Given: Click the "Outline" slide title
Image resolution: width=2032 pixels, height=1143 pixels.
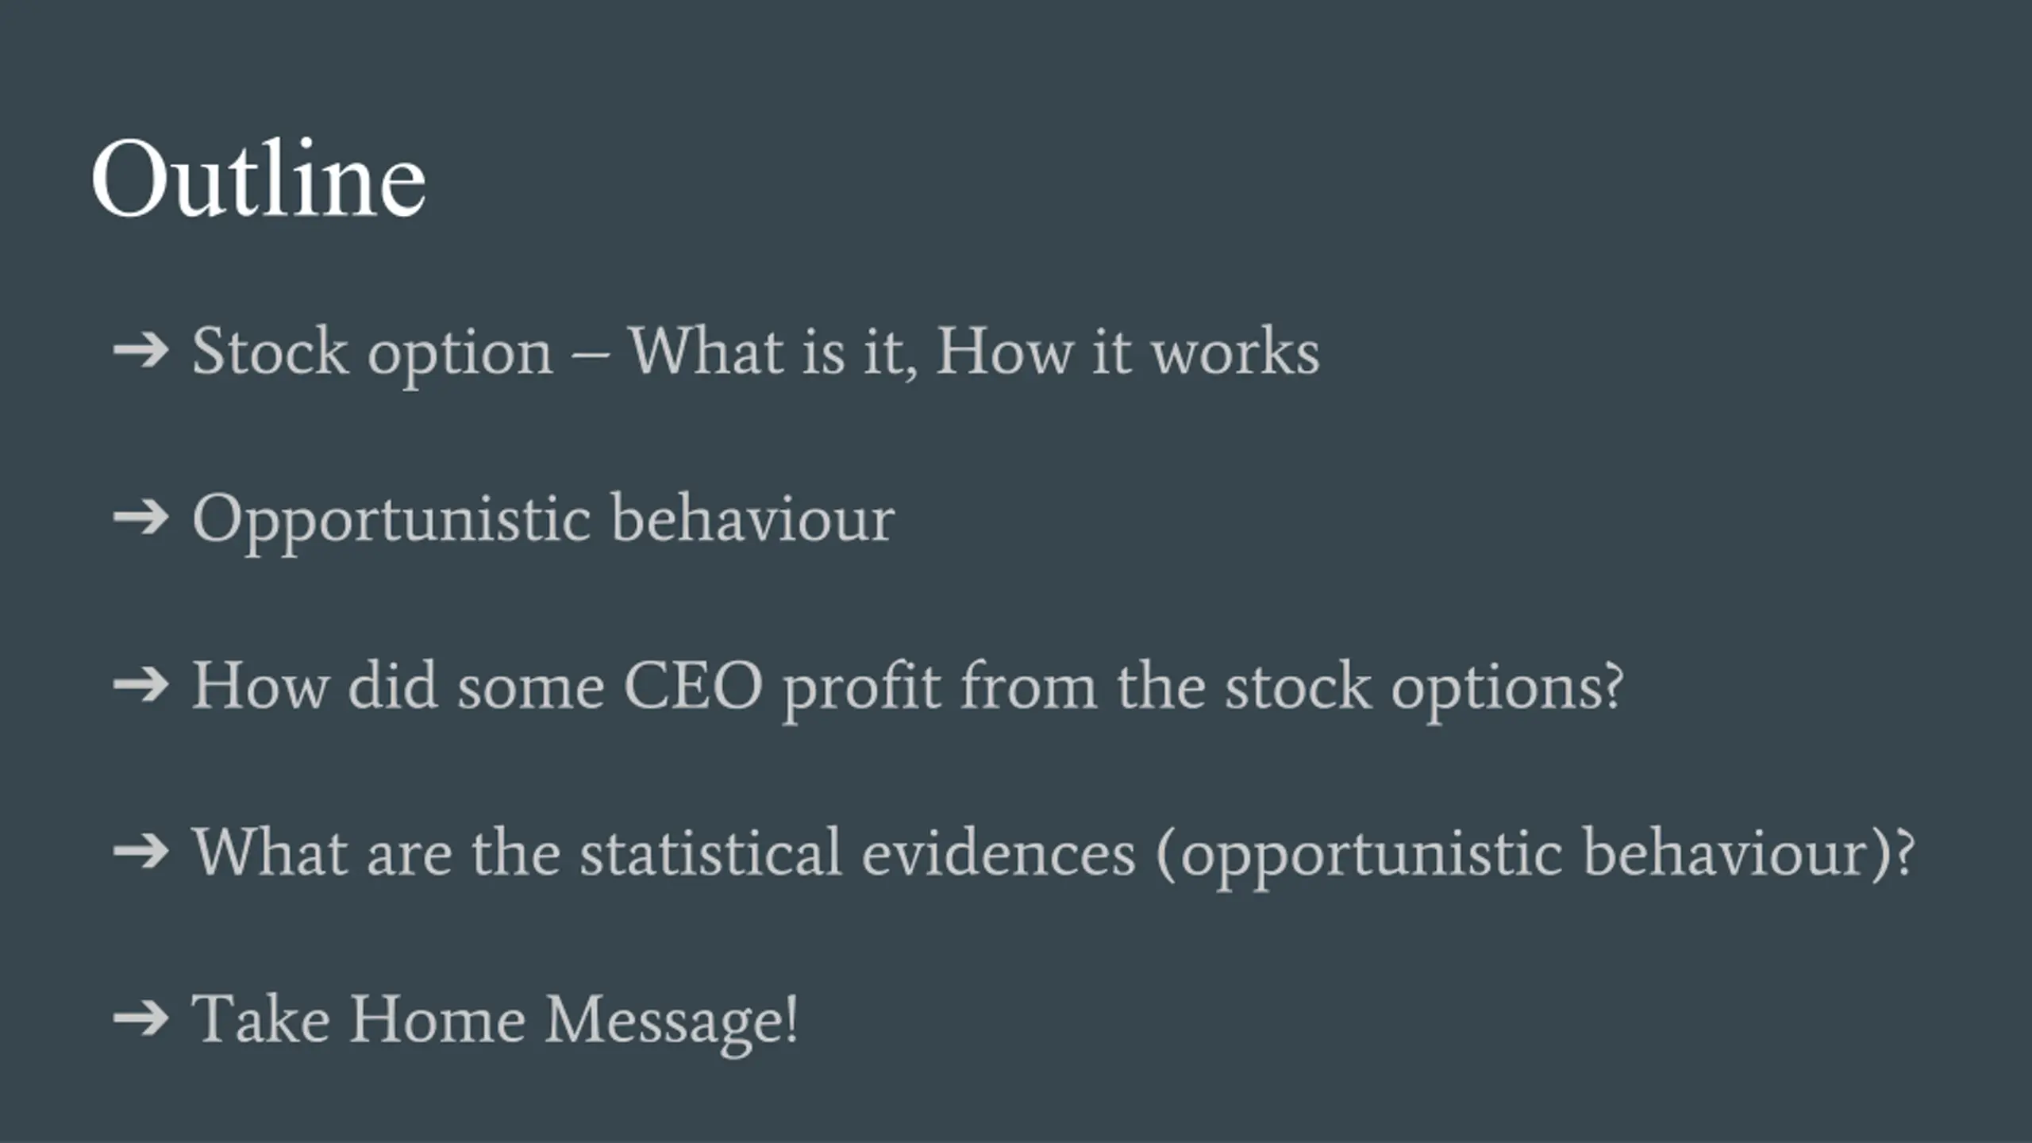Looking at the screenshot, I should pos(259,179).
